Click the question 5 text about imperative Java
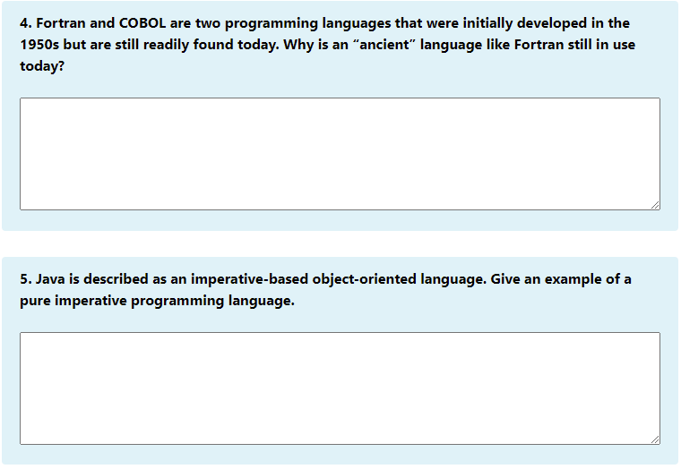Screen dimensions: 681x469 tap(325, 289)
